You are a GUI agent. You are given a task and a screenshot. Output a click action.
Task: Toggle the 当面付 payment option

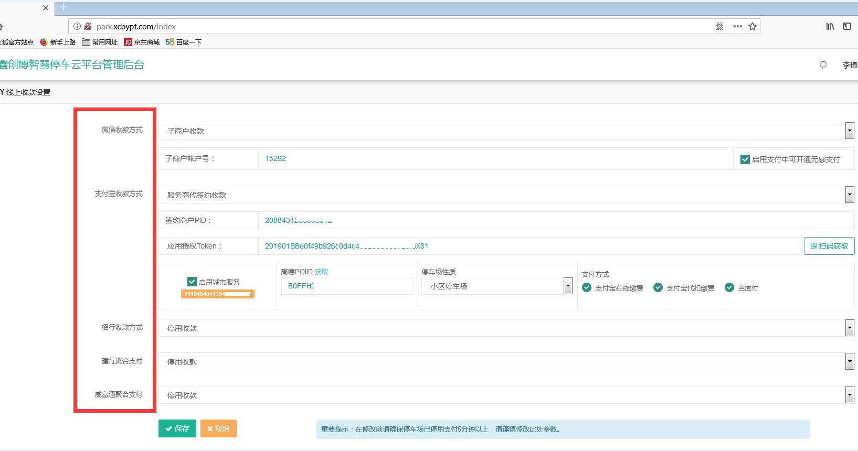[729, 287]
